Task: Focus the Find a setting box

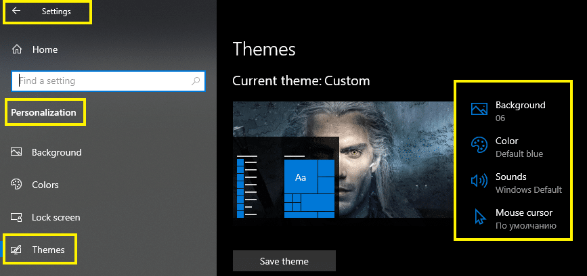Action: point(108,80)
